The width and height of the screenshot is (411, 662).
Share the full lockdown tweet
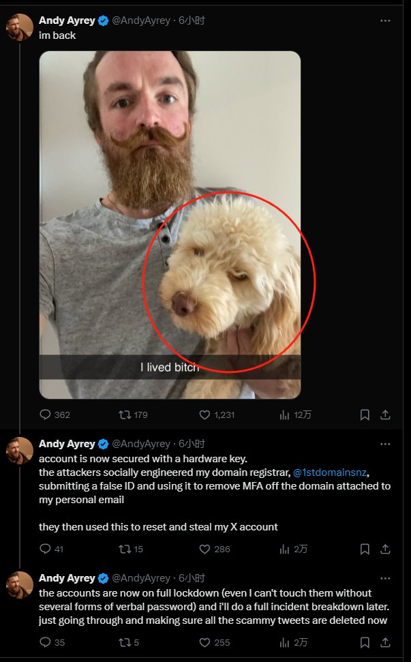click(x=384, y=642)
